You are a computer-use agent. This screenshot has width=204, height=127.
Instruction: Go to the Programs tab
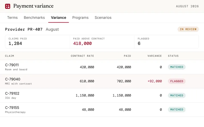(x=80, y=17)
